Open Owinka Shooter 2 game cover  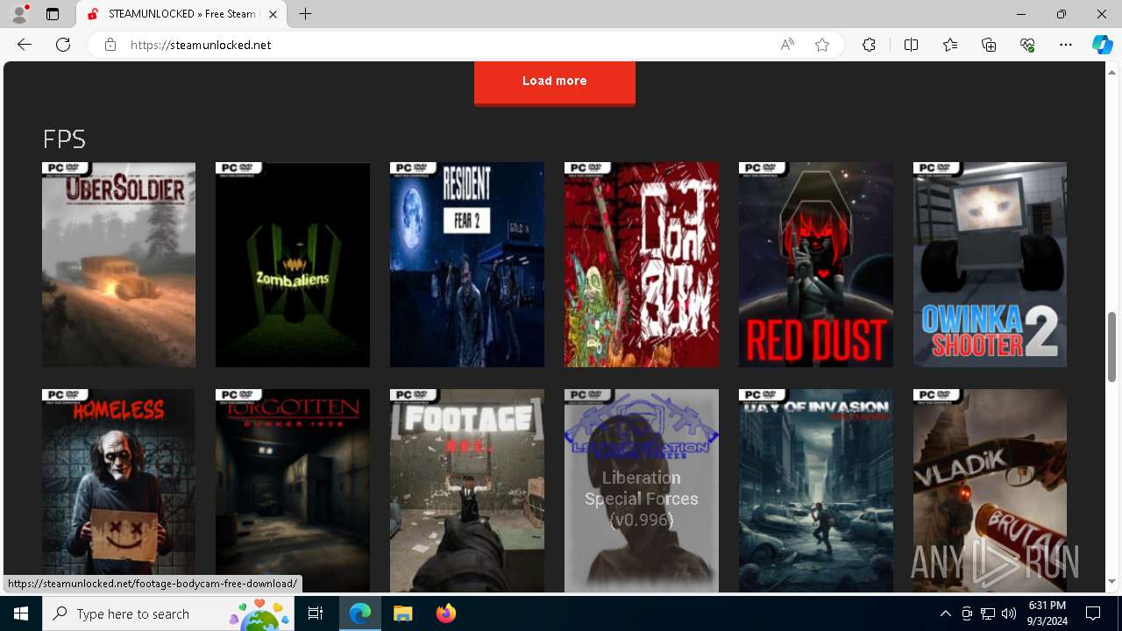[990, 265]
